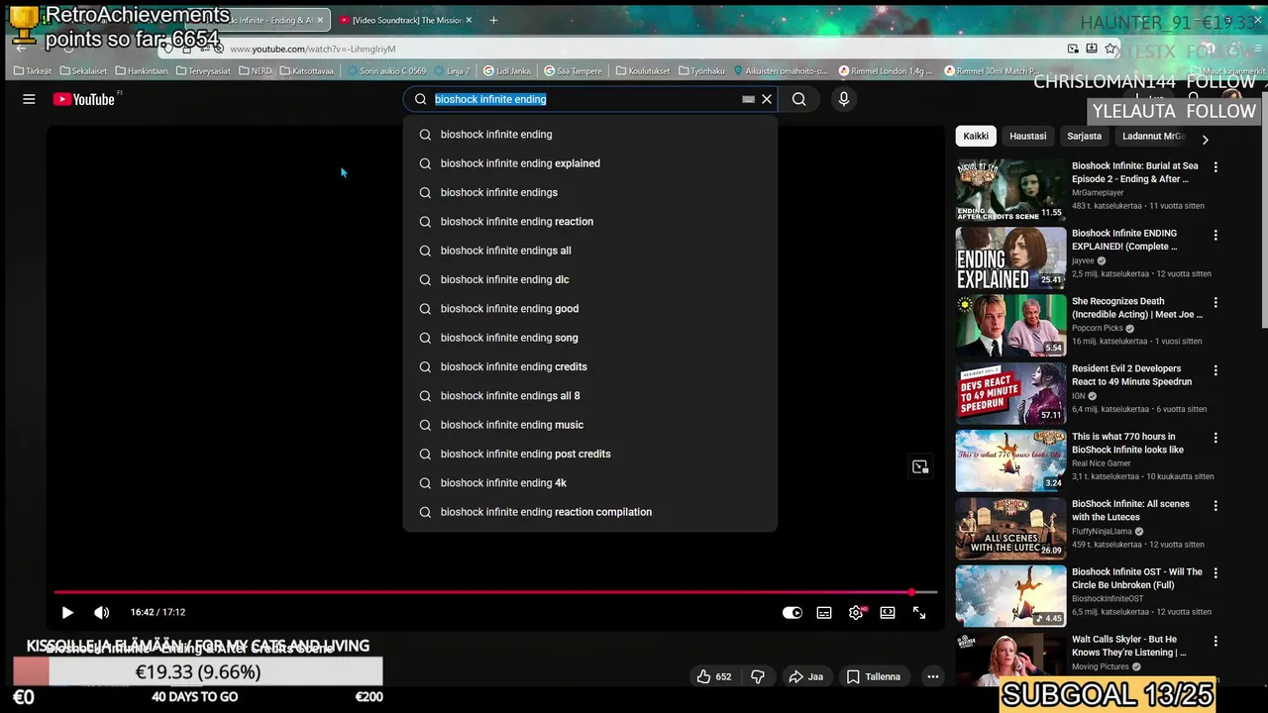Select the Ladannut MrGameplayer chip
The width and height of the screenshot is (1268, 713).
1153,137
